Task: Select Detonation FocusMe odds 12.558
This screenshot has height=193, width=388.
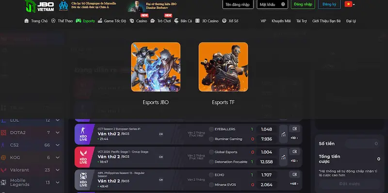Action: coord(266,162)
